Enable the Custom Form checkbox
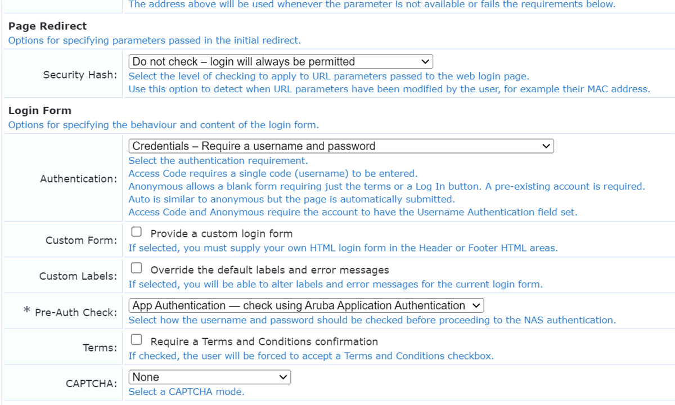The height and width of the screenshot is (405, 675). tap(136, 232)
